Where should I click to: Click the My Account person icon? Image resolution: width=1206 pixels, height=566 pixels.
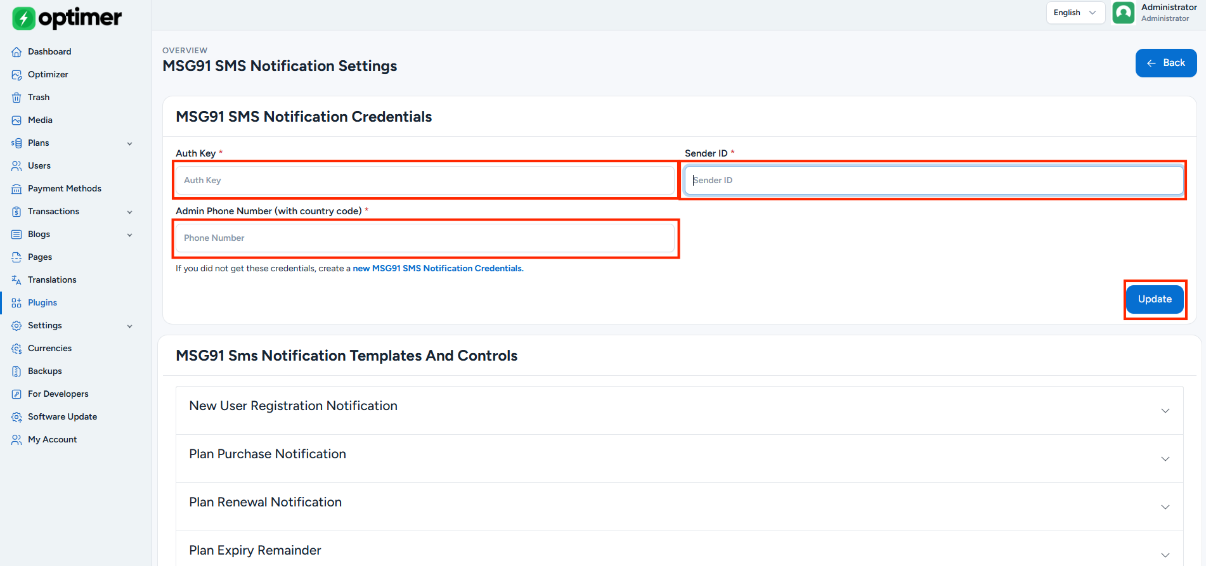point(16,440)
